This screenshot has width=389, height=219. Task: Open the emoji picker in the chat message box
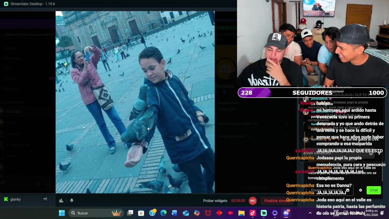pyautogui.click(x=348, y=190)
